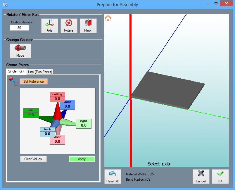Confirm with the OK checkmark button
The width and height of the screenshot is (235, 190).
coord(220,177)
